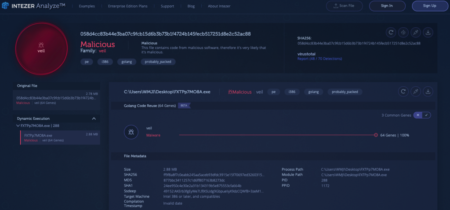Collapse the Dynamic Execution section

(94, 118)
